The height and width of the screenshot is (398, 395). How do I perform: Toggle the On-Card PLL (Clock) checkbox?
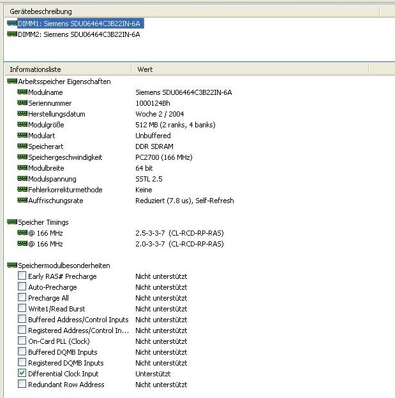(x=22, y=341)
